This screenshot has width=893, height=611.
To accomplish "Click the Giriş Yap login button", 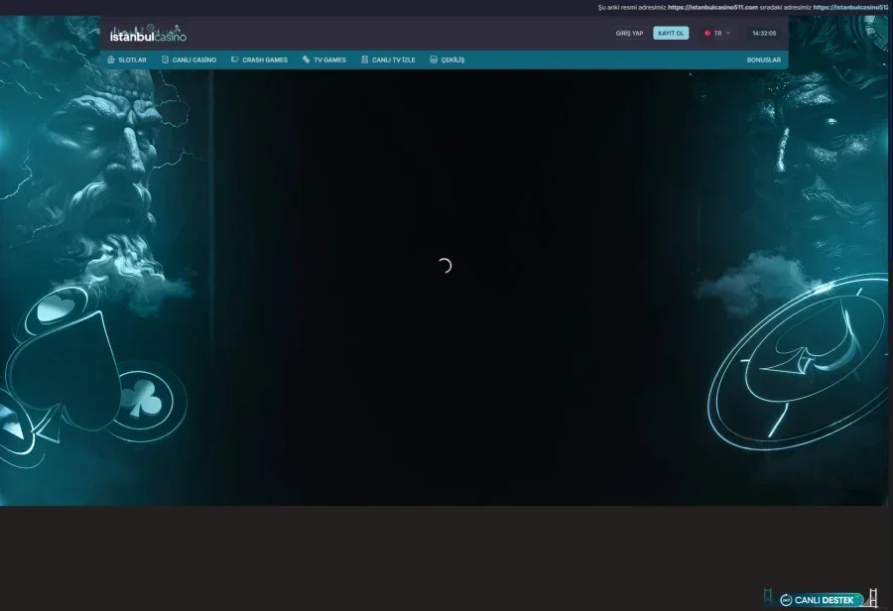I will (629, 33).
